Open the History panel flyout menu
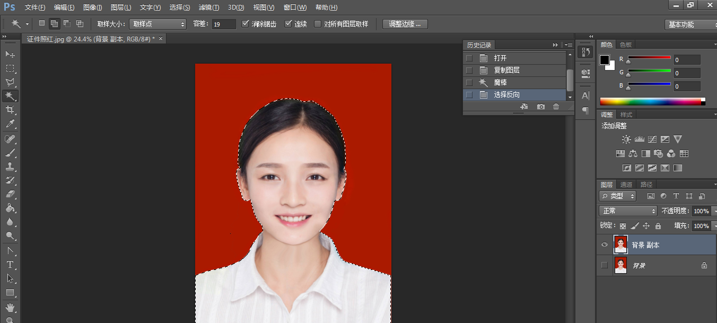This screenshot has height=323, width=717. click(x=569, y=45)
